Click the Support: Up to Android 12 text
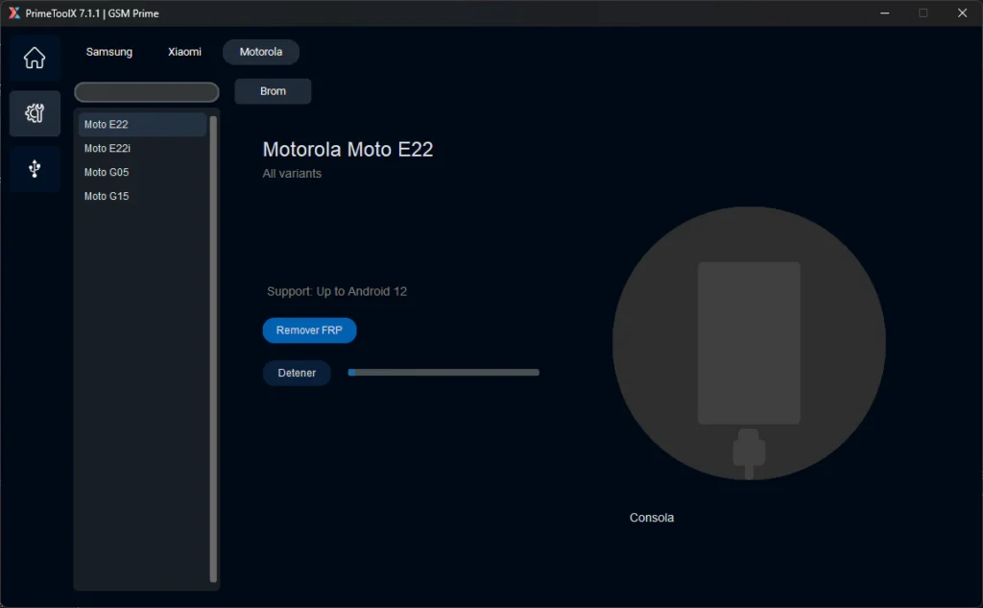 click(x=337, y=291)
